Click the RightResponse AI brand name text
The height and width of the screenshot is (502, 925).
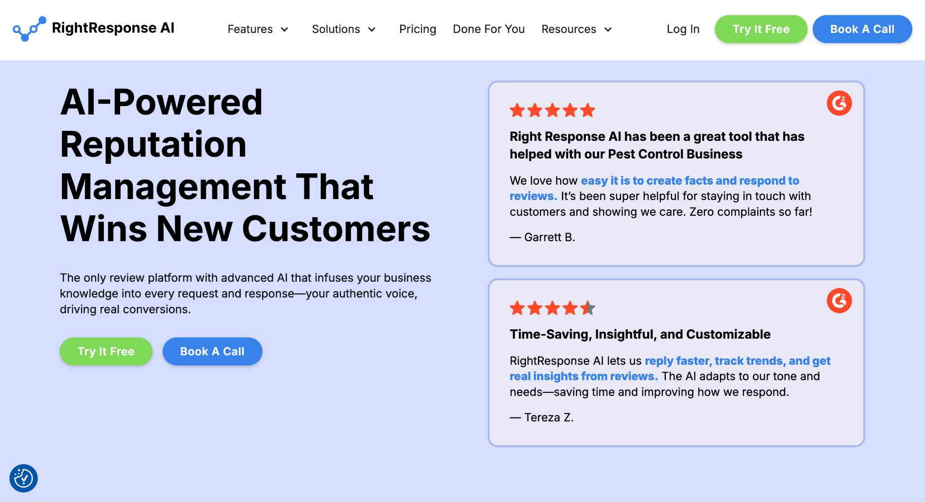click(x=113, y=28)
